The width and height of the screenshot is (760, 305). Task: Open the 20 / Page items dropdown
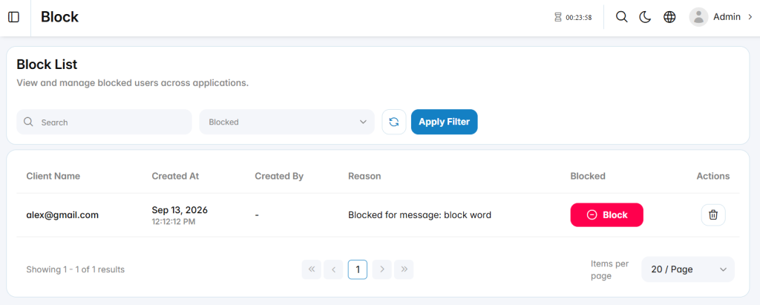click(x=688, y=269)
